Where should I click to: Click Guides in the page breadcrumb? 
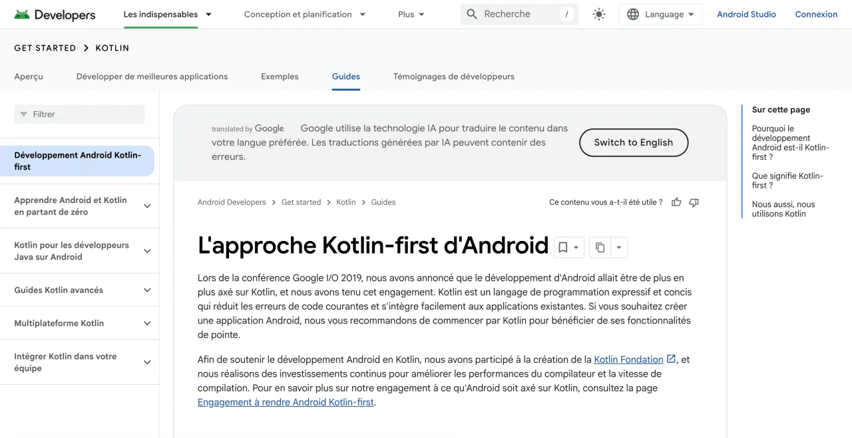point(383,202)
